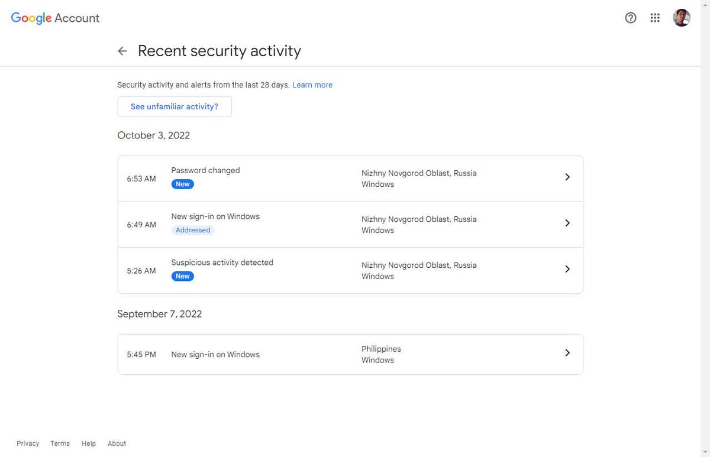Image resolution: width=710 pixels, height=457 pixels.
Task: Click the See unfamiliar activity? button
Action: pyautogui.click(x=175, y=106)
